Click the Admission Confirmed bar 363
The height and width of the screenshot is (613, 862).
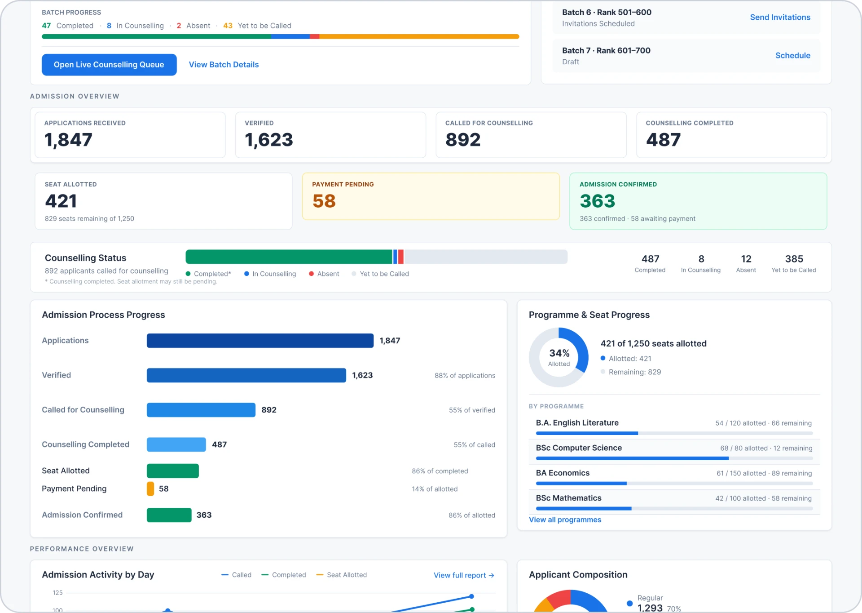coord(169,515)
